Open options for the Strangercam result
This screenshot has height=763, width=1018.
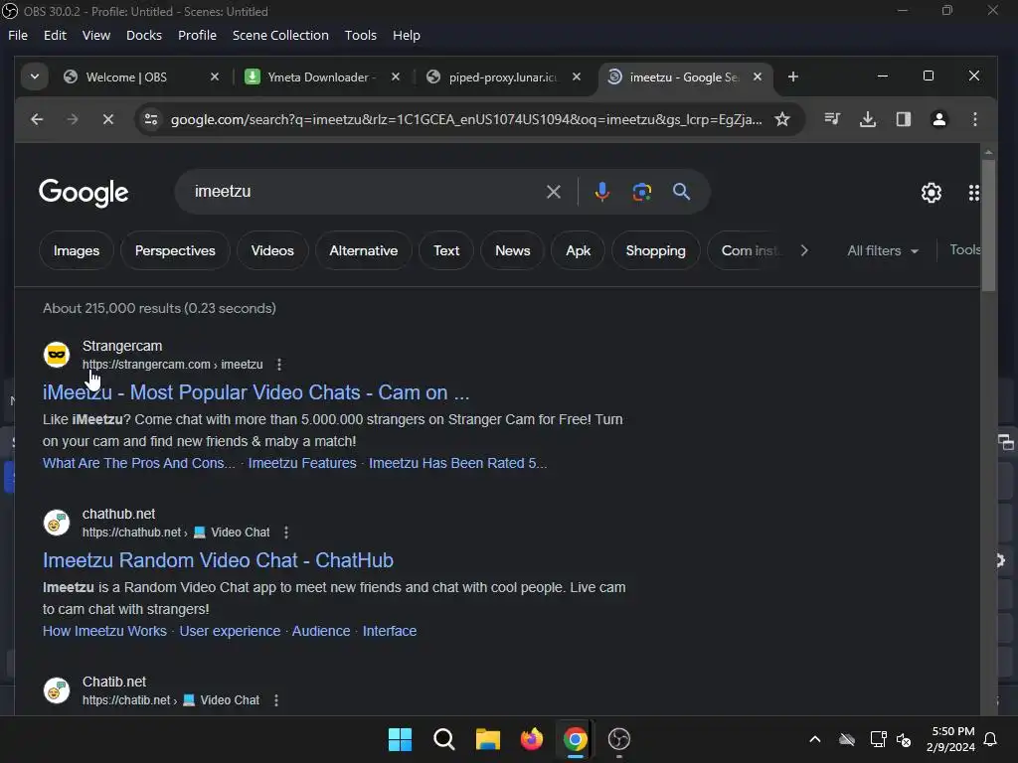[x=279, y=365]
